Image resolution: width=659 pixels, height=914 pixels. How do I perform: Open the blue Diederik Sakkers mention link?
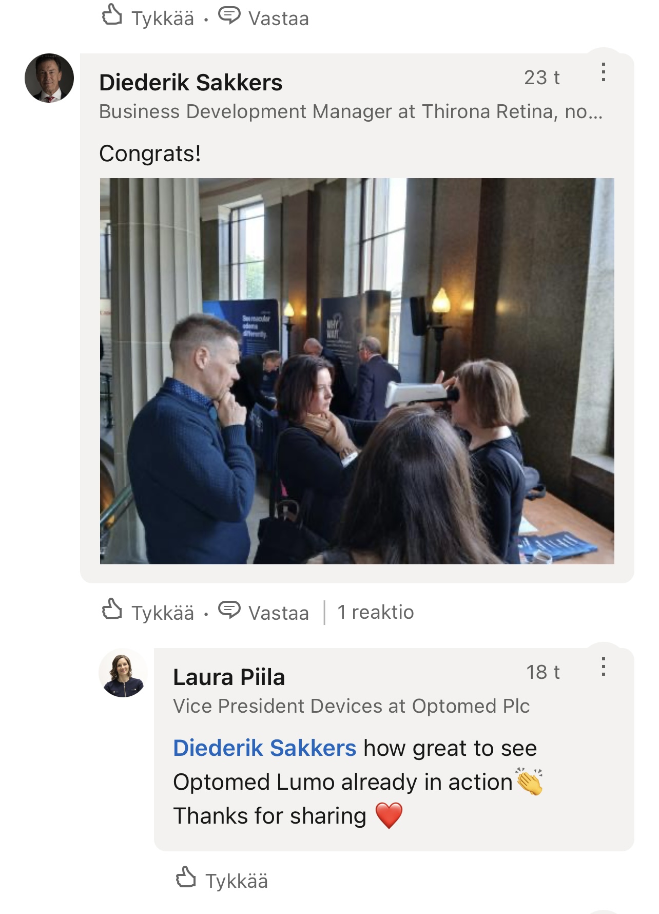coord(264,748)
